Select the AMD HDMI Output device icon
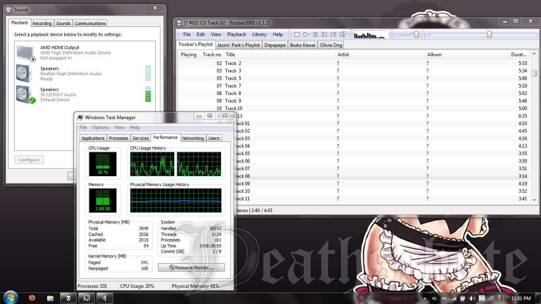Image resolution: width=541 pixels, height=304 pixels. click(26, 53)
